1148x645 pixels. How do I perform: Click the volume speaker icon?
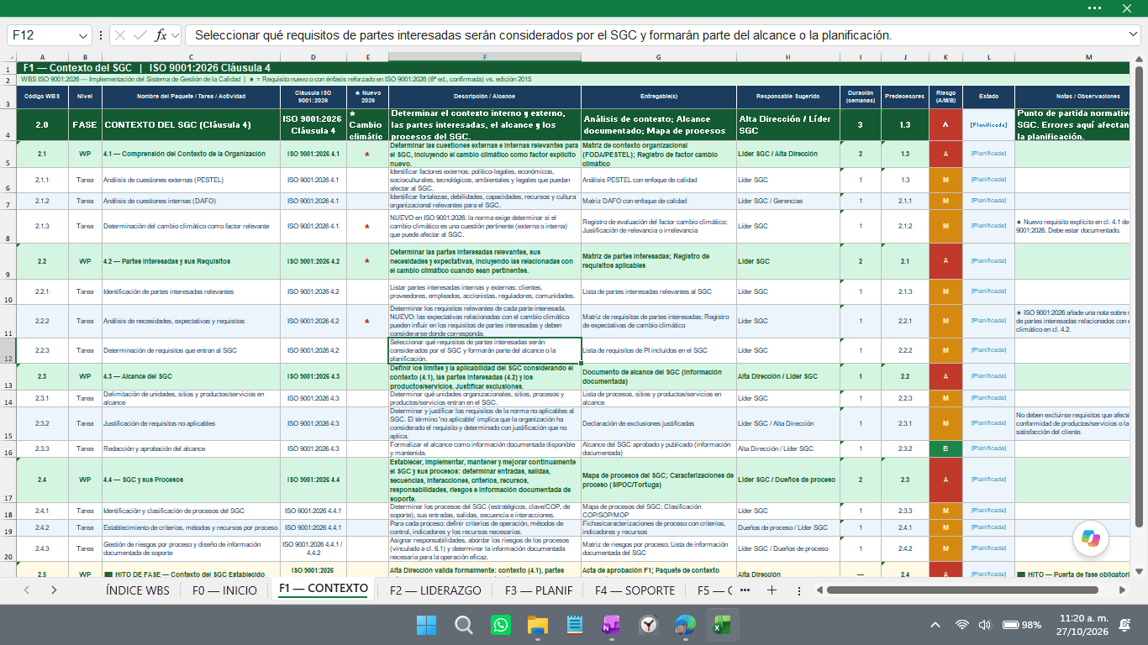tap(985, 625)
